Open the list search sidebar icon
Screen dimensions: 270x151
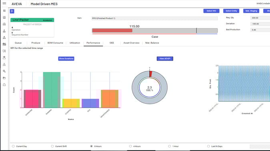coord(4,51)
